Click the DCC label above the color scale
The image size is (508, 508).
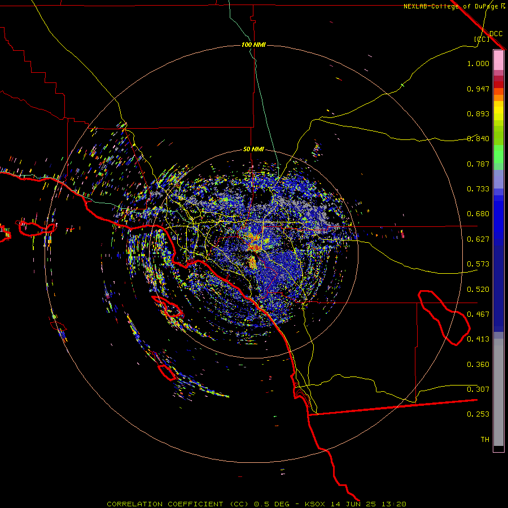496,34
